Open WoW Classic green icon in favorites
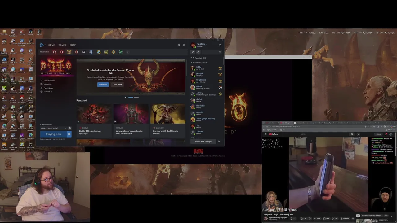 (121, 52)
